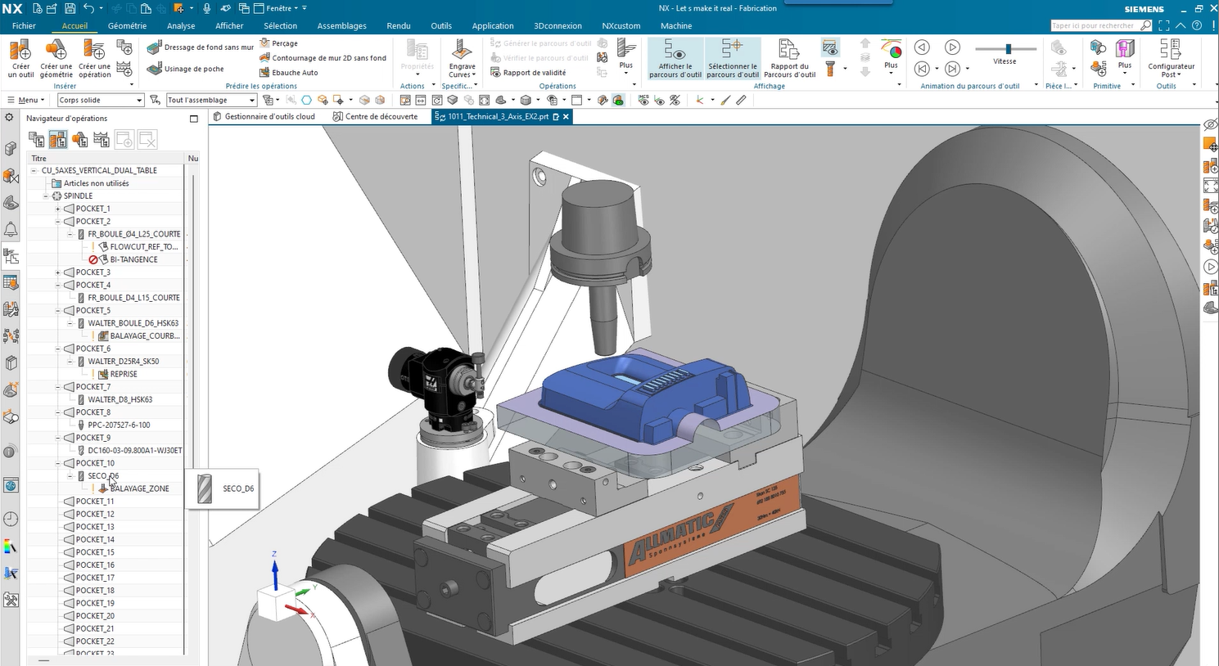Click Créer une géométrie in the ribbon

click(x=56, y=59)
